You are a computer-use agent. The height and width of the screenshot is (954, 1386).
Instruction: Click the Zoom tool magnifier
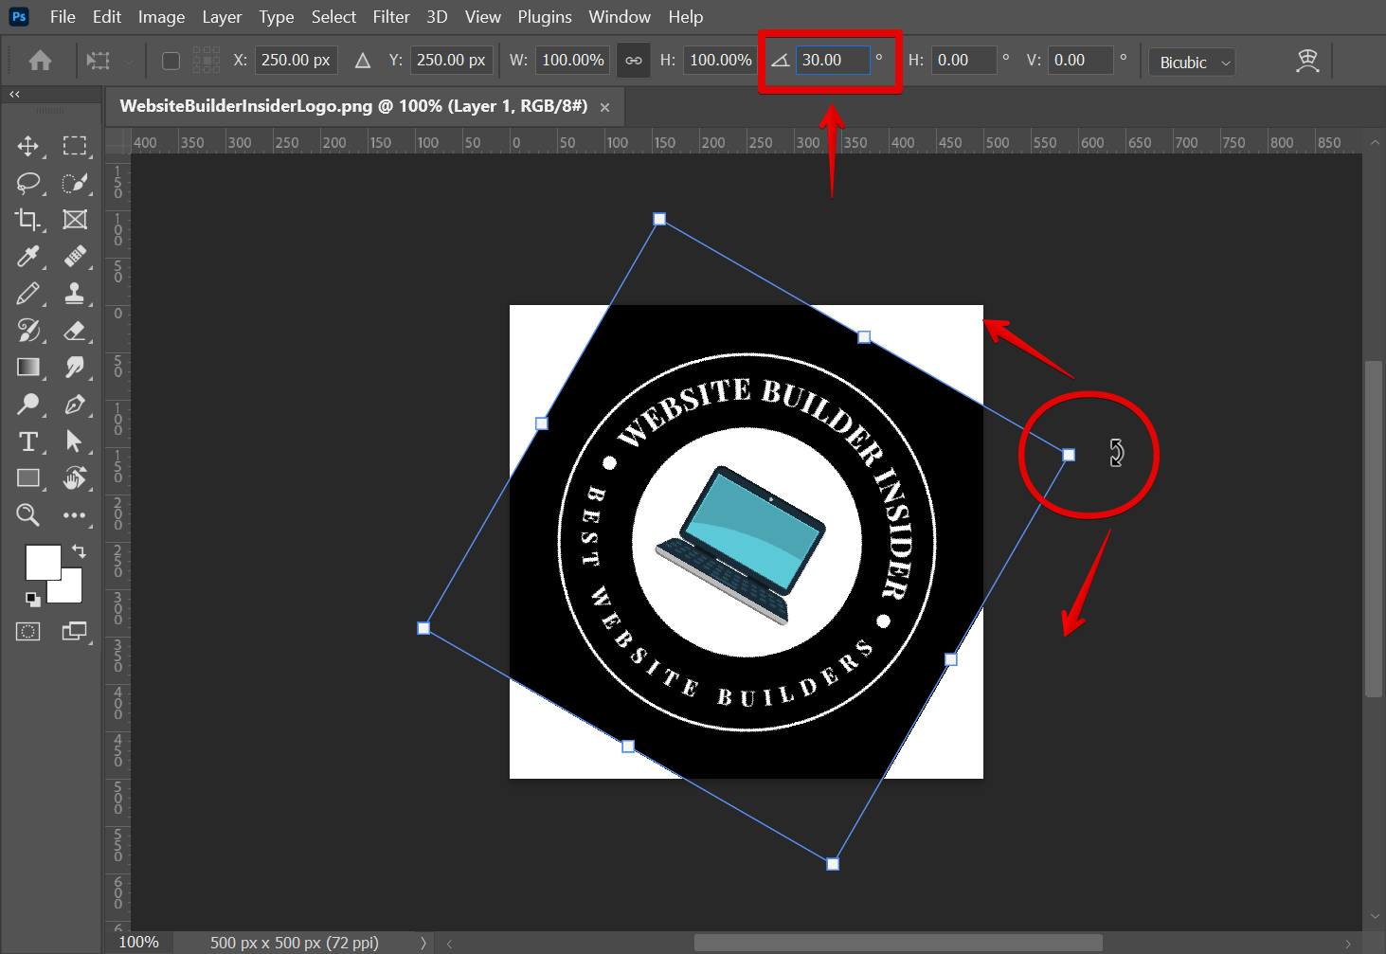click(x=27, y=515)
